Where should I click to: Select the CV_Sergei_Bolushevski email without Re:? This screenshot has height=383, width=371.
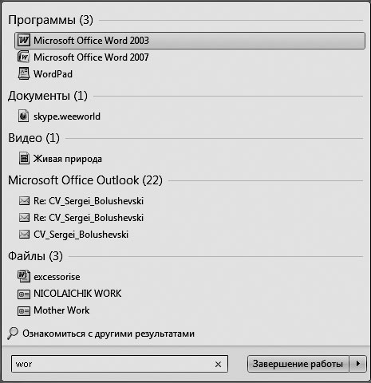pos(81,235)
